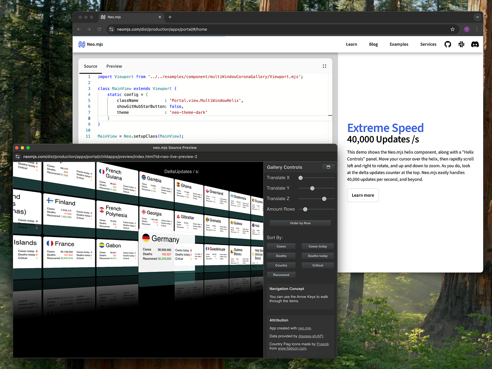Open the Discord community icon
The width and height of the screenshot is (492, 369).
pyautogui.click(x=475, y=44)
